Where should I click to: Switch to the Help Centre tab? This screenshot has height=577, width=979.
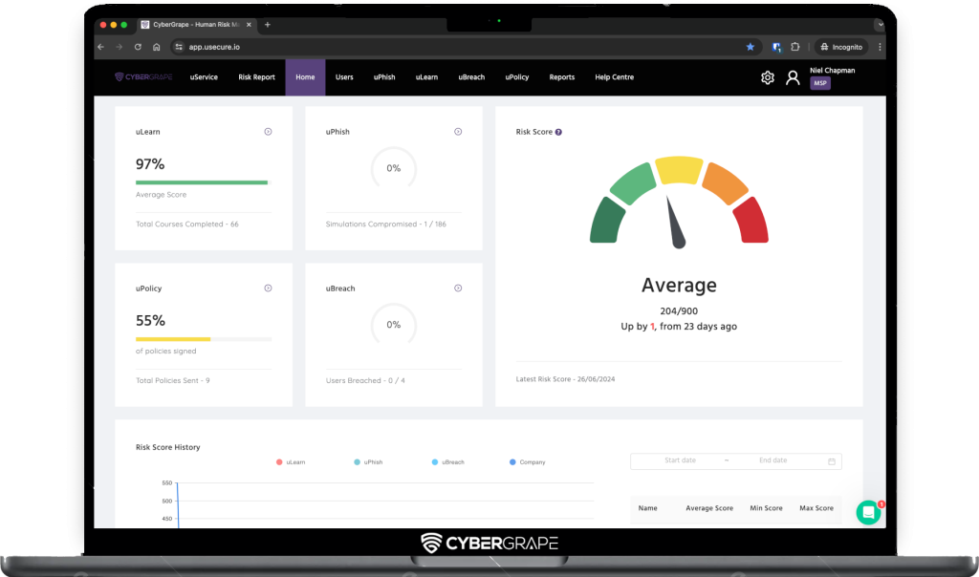(x=614, y=77)
